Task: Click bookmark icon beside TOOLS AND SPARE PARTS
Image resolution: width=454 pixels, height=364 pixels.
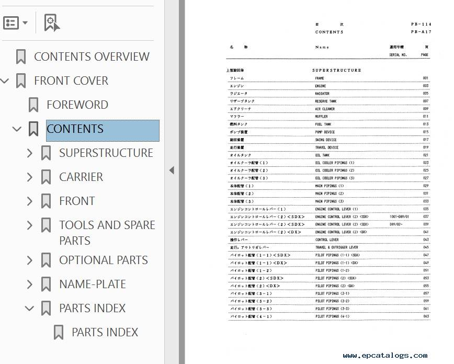Action: click(x=46, y=225)
